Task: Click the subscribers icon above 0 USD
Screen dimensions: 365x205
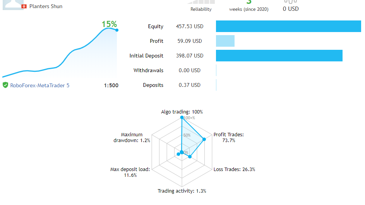Action: 290,2
